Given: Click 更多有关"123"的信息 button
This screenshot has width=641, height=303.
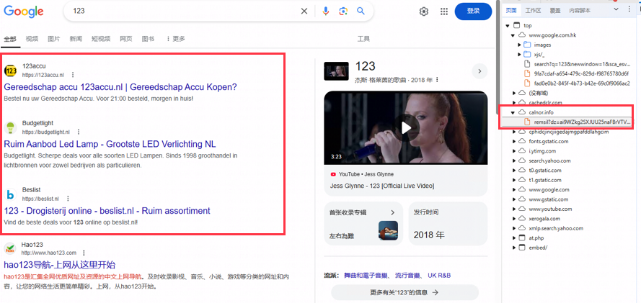Looking at the screenshot, I should [405, 292].
